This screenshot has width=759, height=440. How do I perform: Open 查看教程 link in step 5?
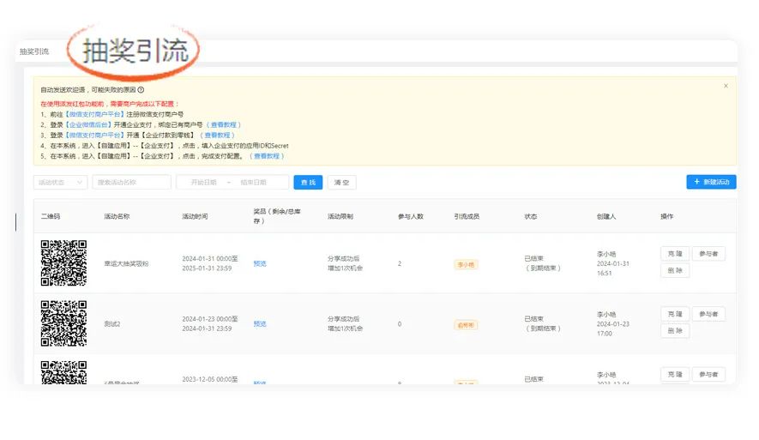[267, 156]
